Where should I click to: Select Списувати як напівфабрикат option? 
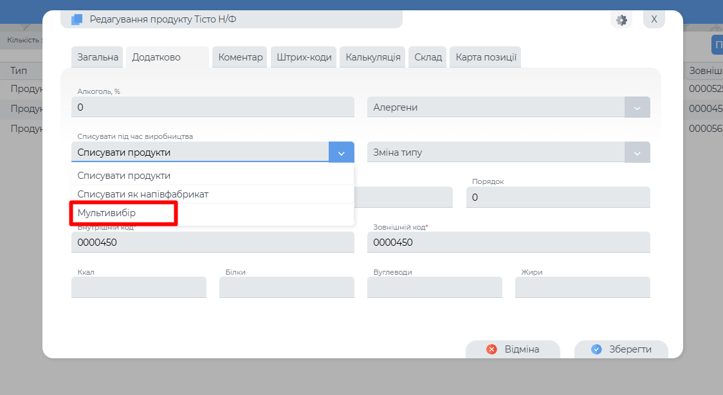143,194
